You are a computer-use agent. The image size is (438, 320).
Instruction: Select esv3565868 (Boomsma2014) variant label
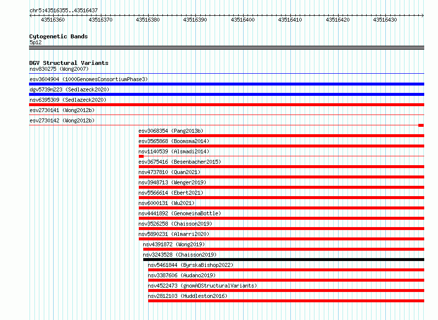click(174, 141)
